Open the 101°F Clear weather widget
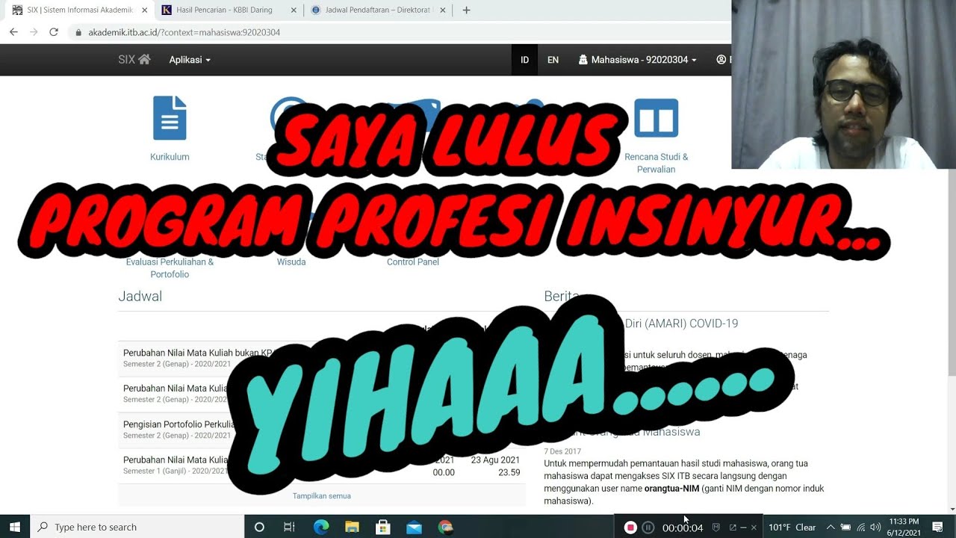 click(x=792, y=528)
